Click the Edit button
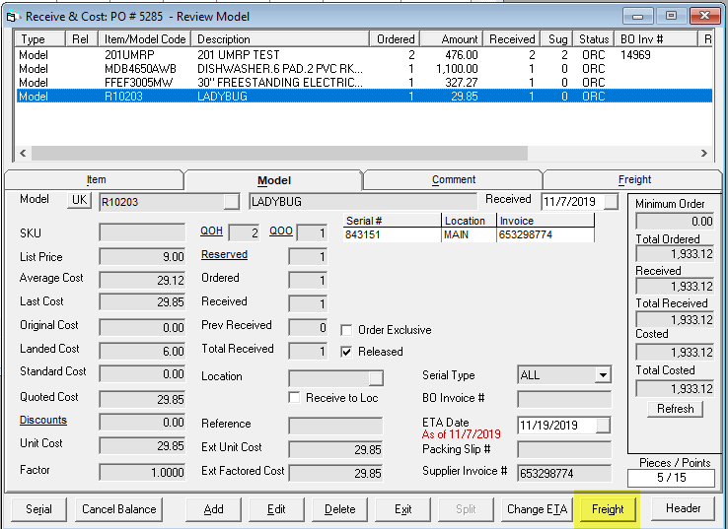This screenshot has height=529, width=728. pyautogui.click(x=276, y=509)
